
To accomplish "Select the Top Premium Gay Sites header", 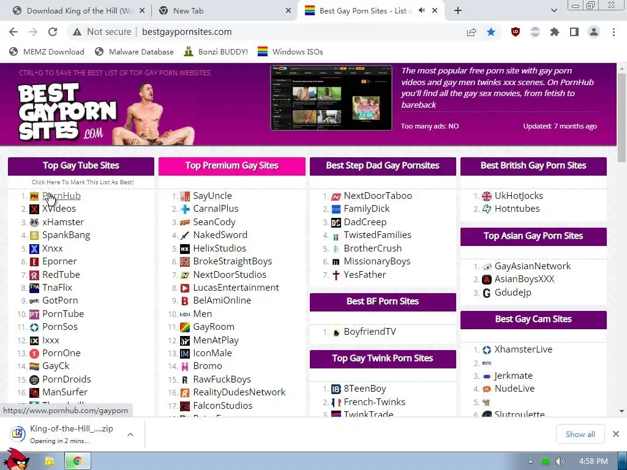I will [x=232, y=166].
